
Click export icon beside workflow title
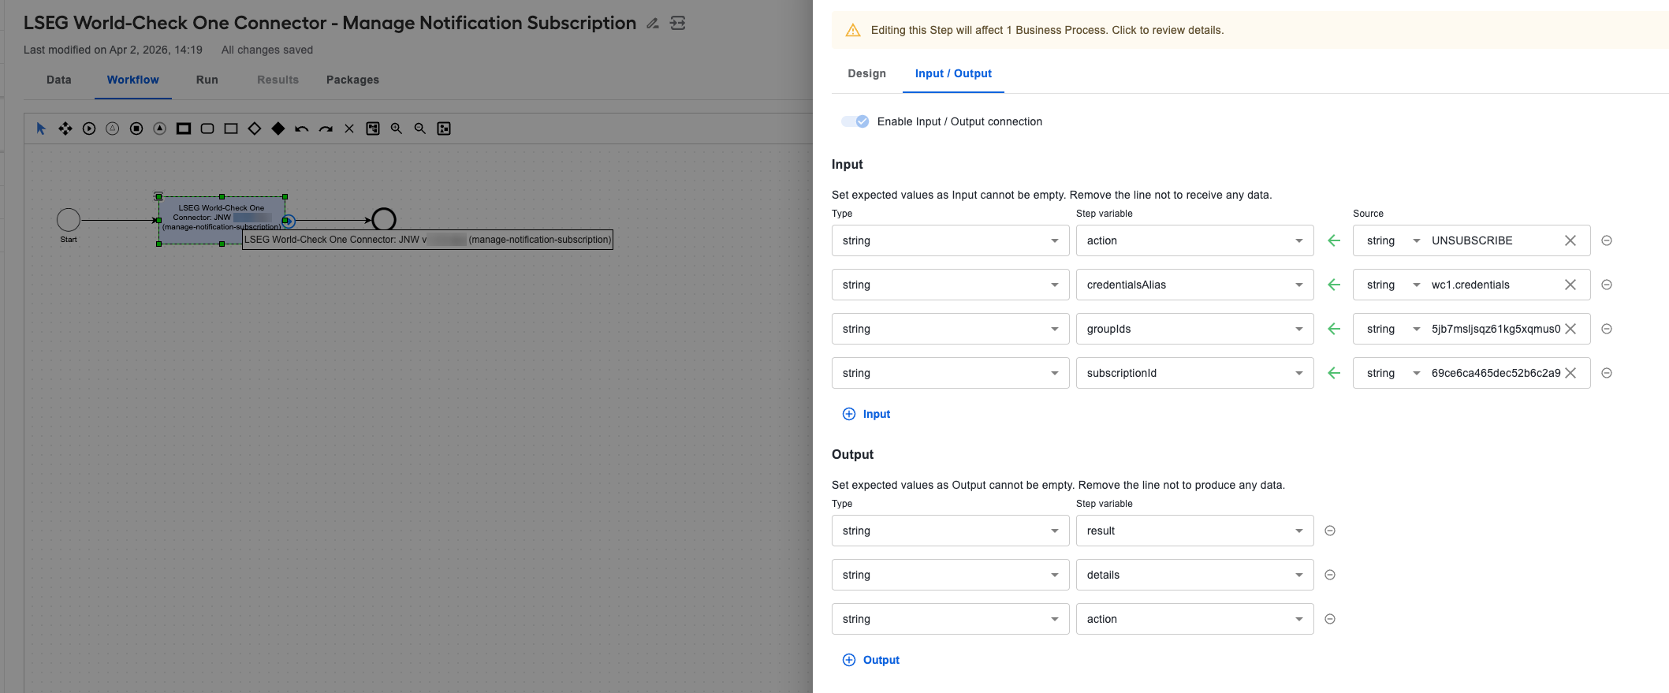[x=678, y=24]
